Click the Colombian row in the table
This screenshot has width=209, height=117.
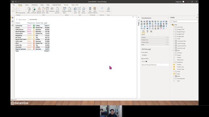[x=32, y=26]
